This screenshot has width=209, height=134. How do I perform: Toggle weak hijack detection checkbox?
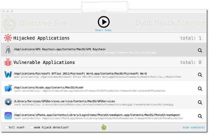32,127
